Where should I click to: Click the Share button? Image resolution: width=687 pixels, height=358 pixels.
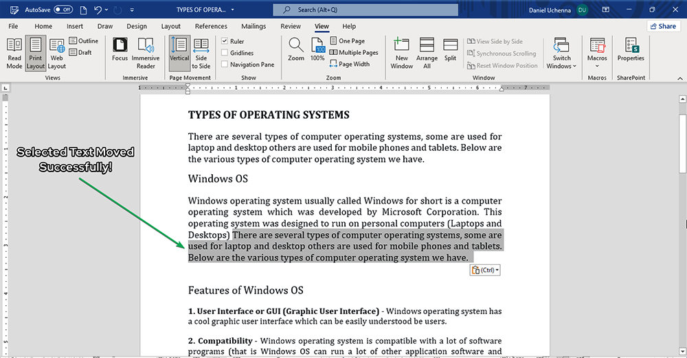click(x=663, y=26)
